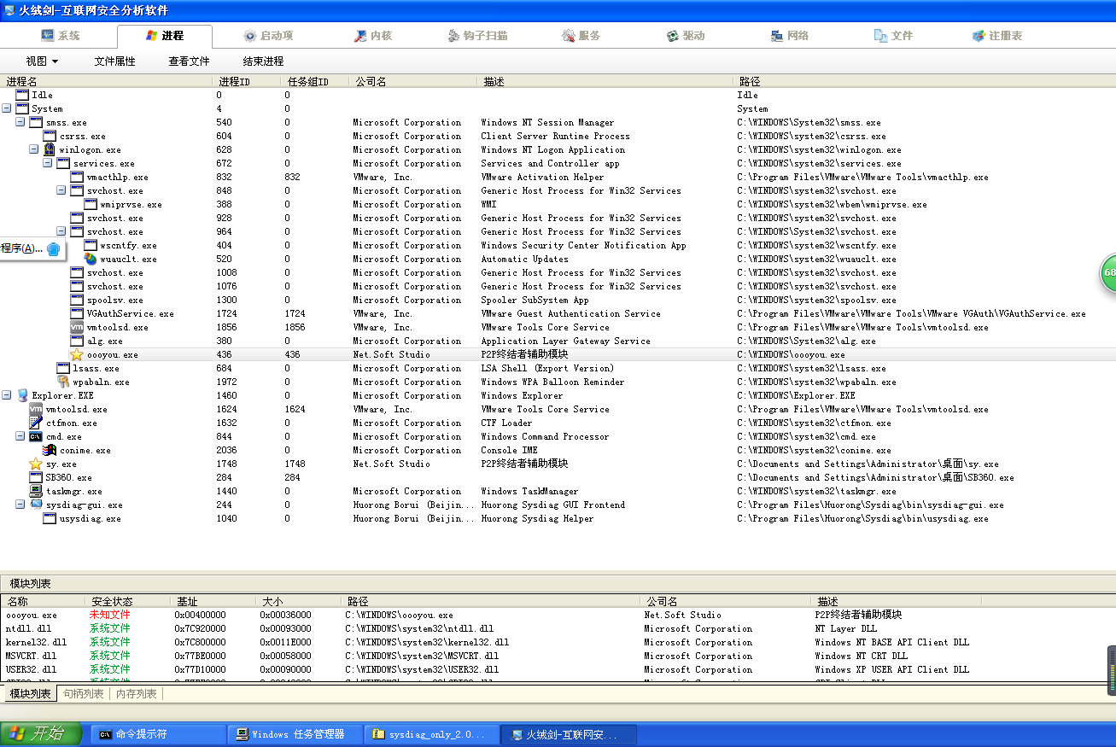Viewport: 1116px width, 747px height.
Task: Click the lsass.exe window icon
Action: click(x=63, y=368)
